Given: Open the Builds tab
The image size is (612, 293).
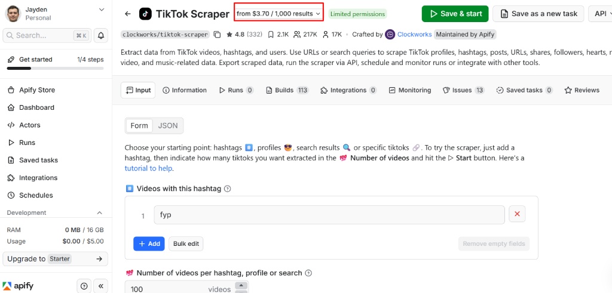Looking at the screenshot, I should (x=287, y=90).
